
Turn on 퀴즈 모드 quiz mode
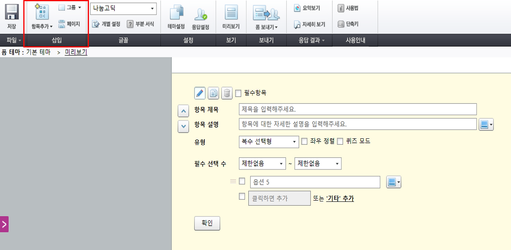pos(339,141)
